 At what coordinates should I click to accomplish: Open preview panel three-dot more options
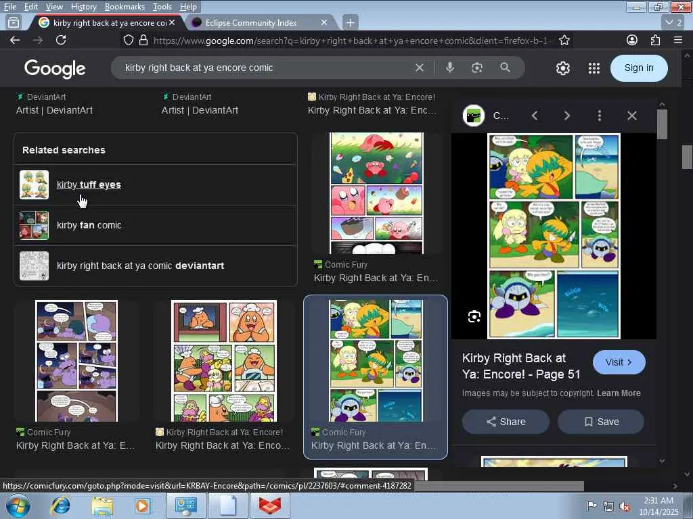coord(600,116)
